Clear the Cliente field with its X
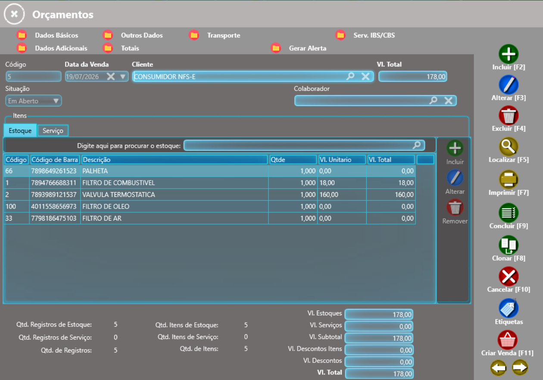This screenshot has width=543, height=380. 365,76
